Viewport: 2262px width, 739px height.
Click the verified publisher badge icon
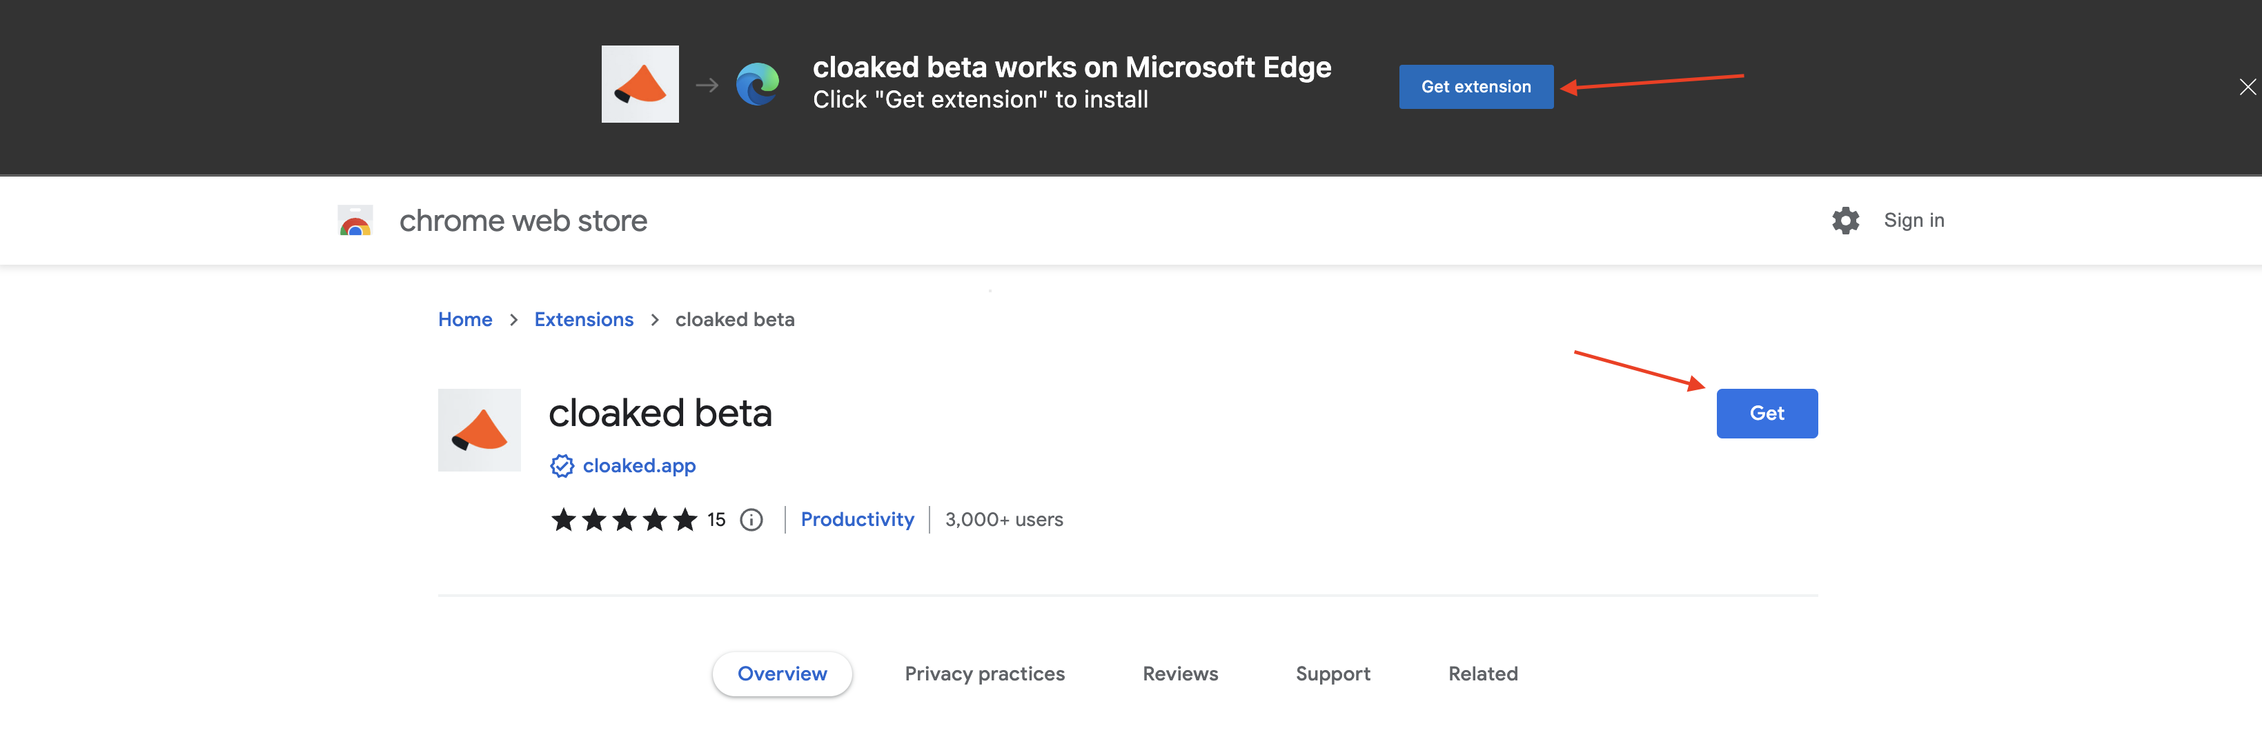point(562,465)
